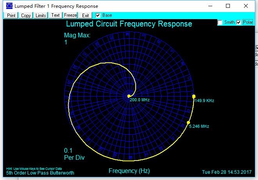Click the Print button

11,16
